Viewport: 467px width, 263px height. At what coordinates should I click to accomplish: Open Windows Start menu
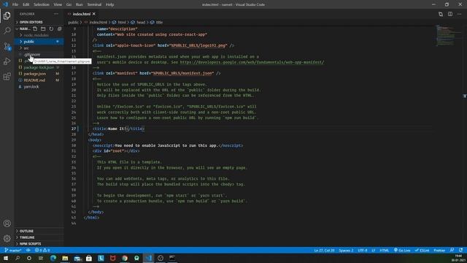[x=6, y=258]
